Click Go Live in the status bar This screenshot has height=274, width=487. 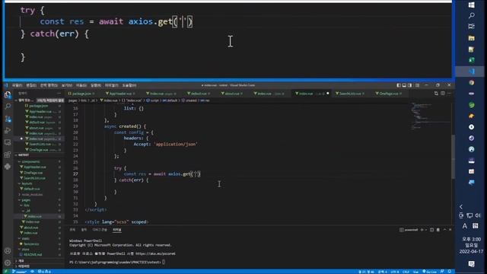coord(429,272)
